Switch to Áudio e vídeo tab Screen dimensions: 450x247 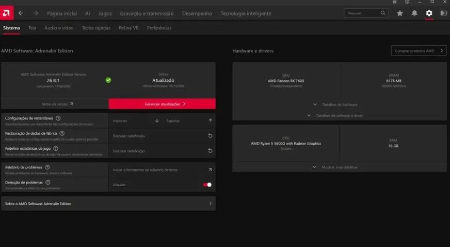59,28
